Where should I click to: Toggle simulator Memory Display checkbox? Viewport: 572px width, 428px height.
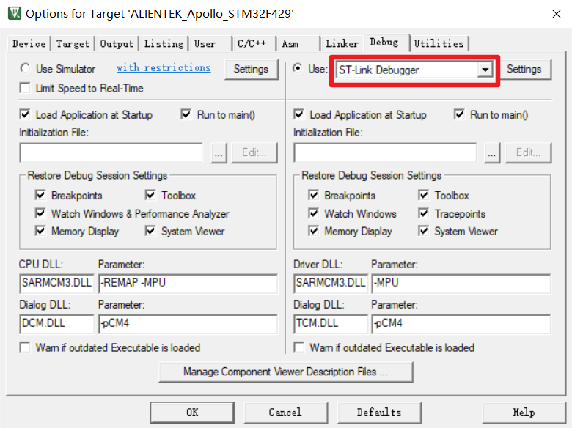[x=40, y=231]
